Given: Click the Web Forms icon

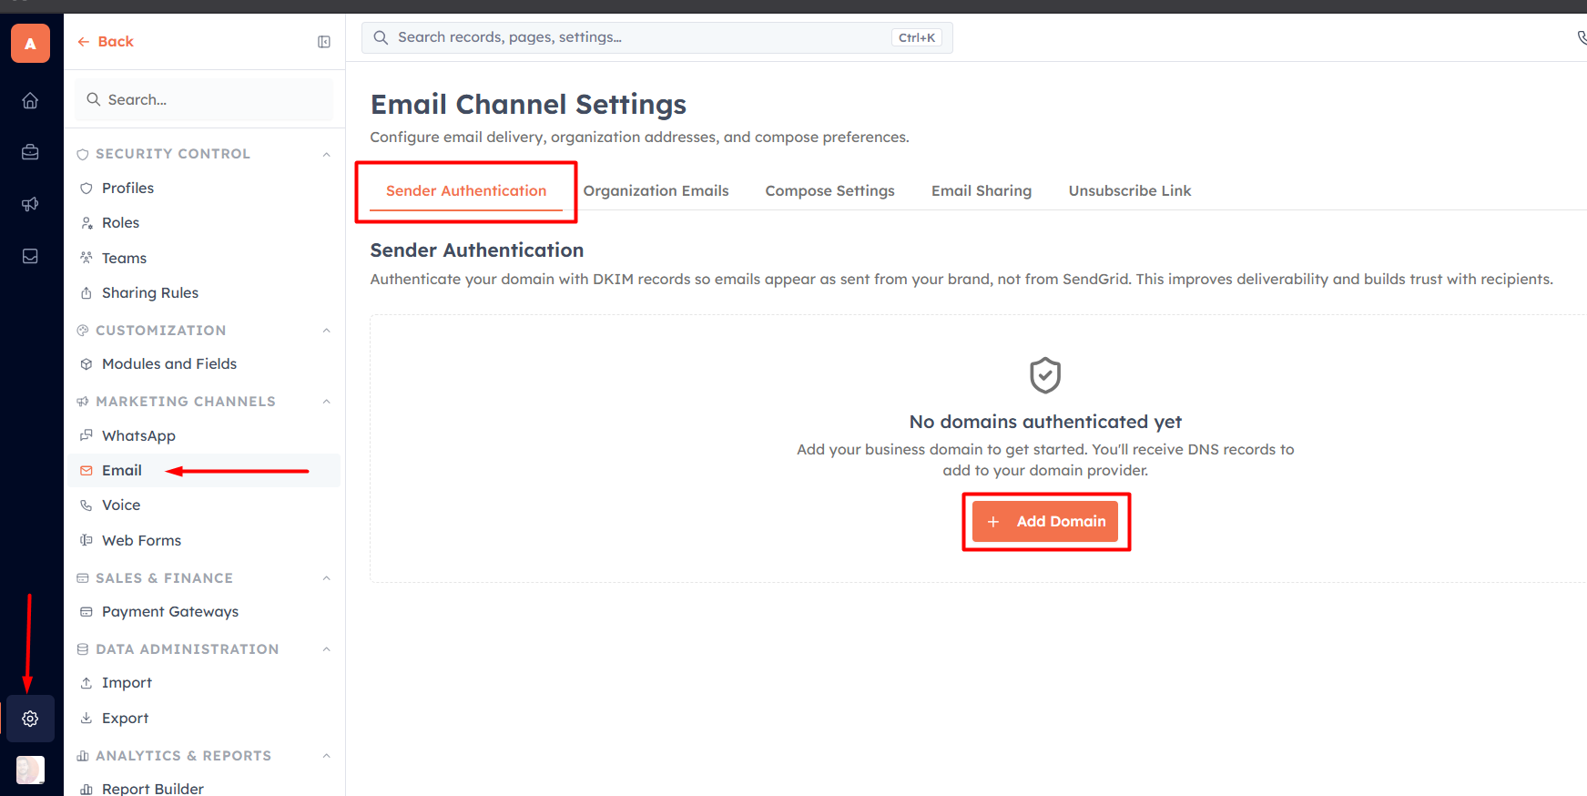Looking at the screenshot, I should tap(86, 540).
